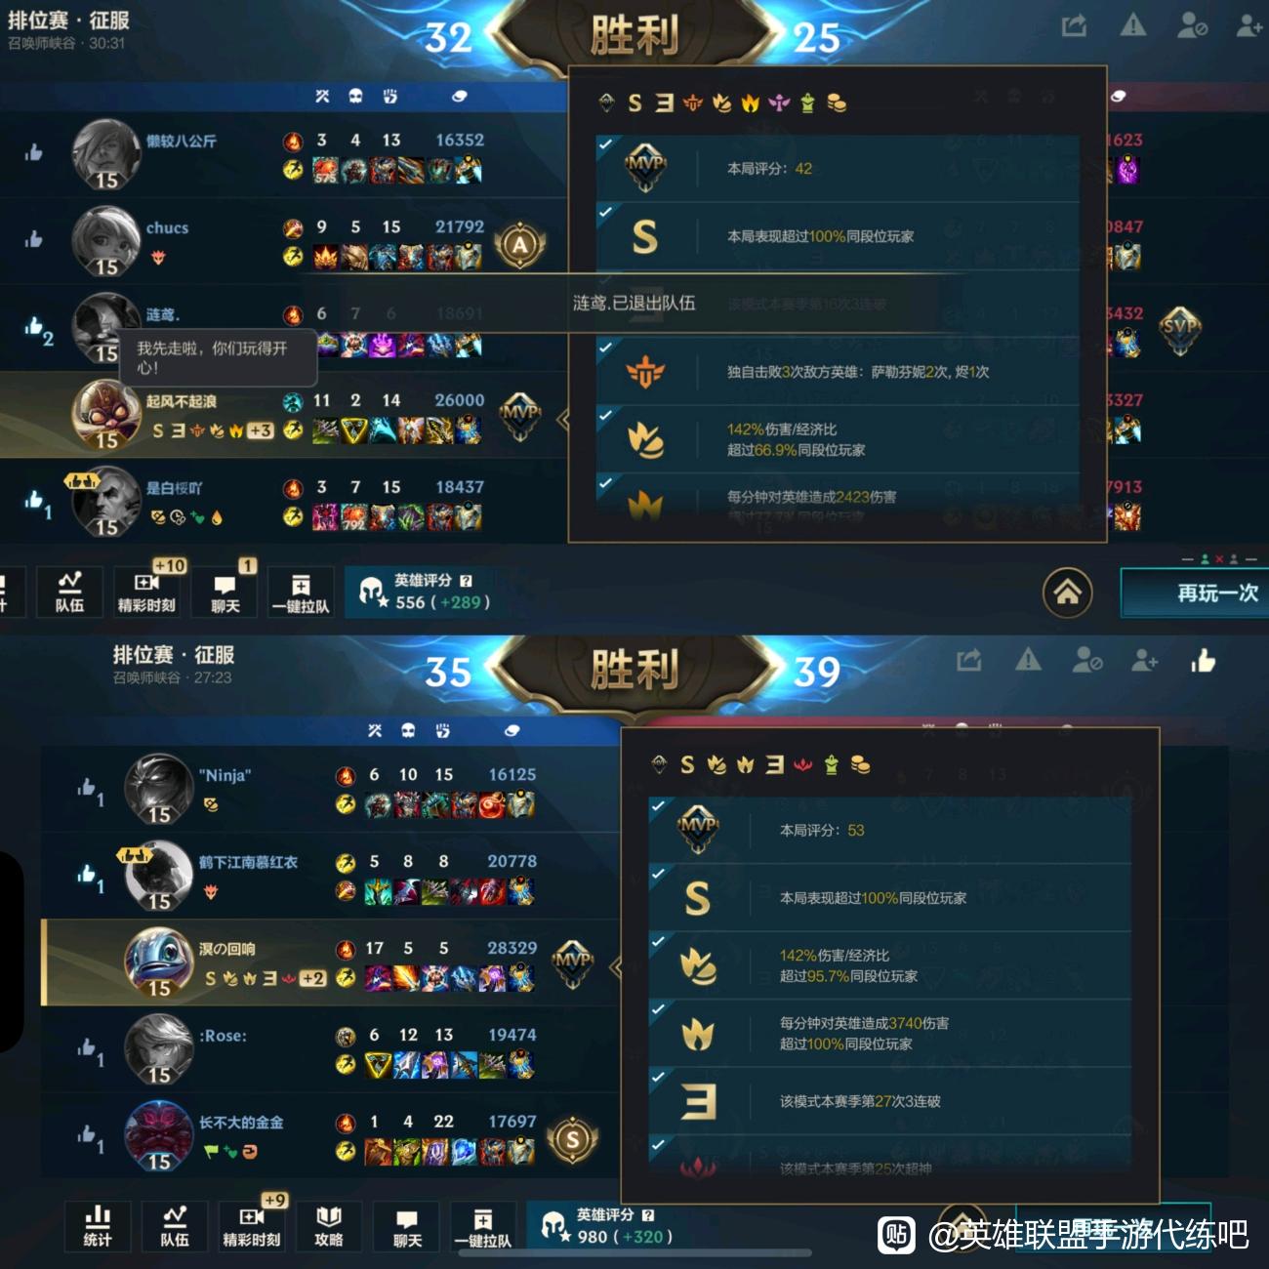Click the help icon next to 英雄评分 556

tap(466, 580)
